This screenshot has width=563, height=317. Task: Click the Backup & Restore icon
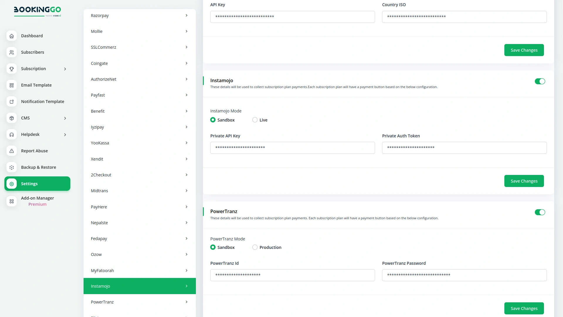(x=11, y=167)
